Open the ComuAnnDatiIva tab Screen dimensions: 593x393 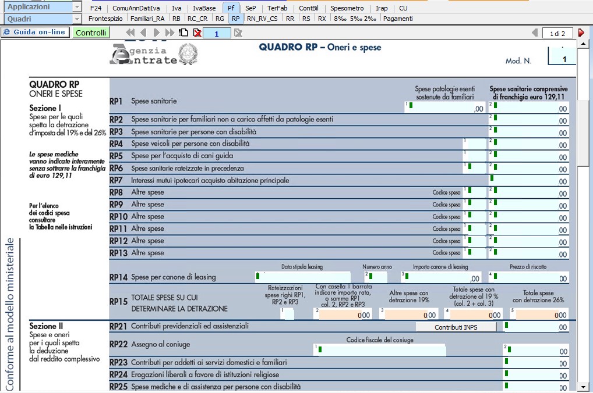(136, 8)
